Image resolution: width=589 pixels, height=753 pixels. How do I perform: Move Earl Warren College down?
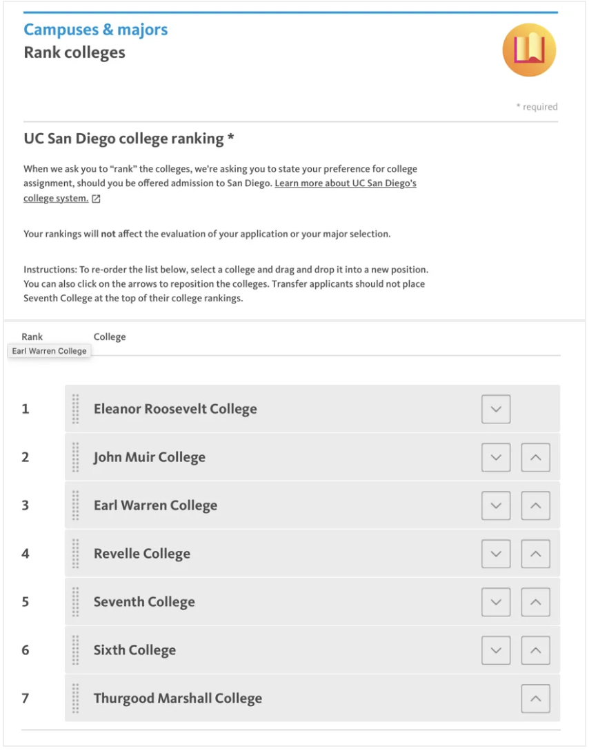(496, 505)
